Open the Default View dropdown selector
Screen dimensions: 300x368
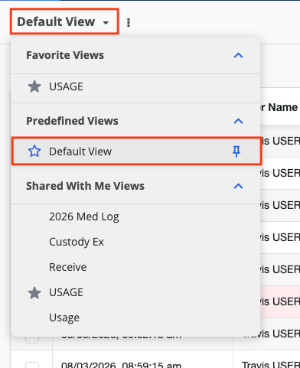click(x=64, y=21)
